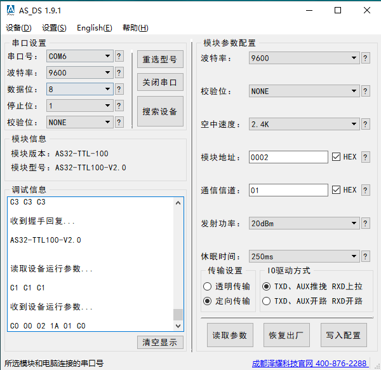The width and height of the screenshot is (381, 370).
Task: Click help icon for module 波特率 parameter
Action: coord(366,58)
